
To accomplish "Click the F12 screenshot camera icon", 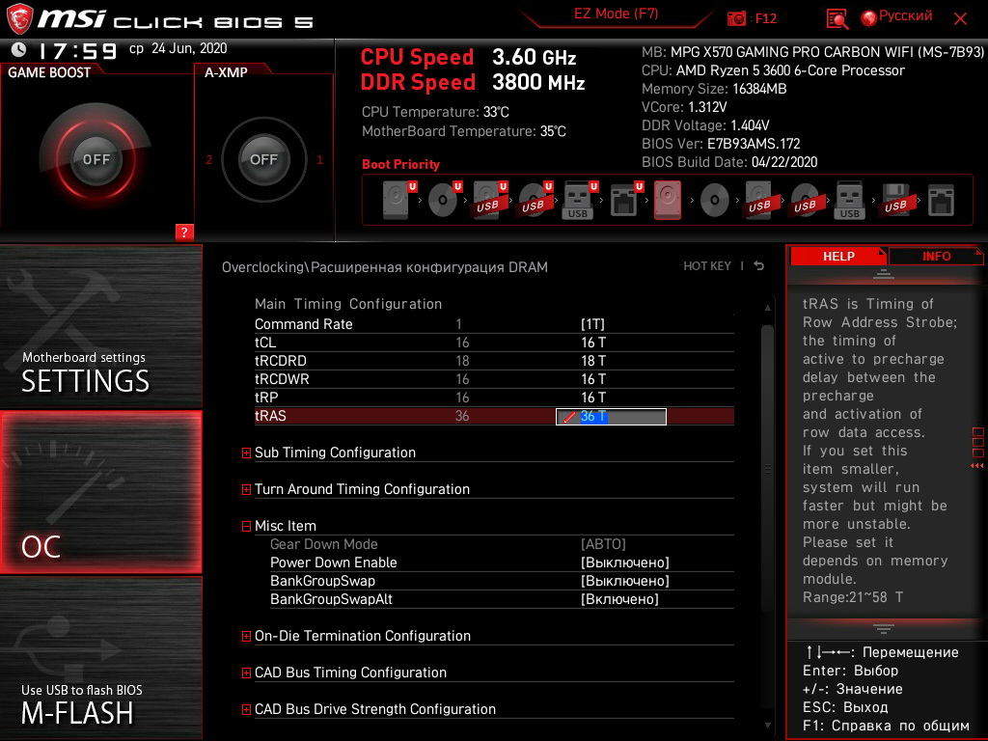I will (736, 18).
